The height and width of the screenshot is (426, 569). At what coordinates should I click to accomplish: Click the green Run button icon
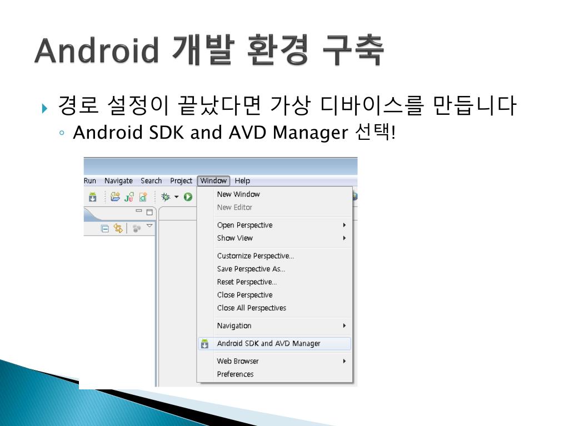point(188,197)
